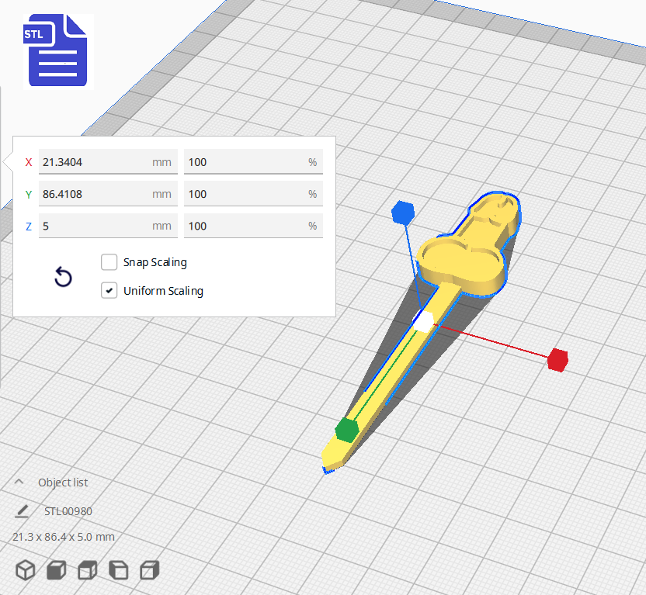Select the front view cube icon

coord(56,570)
